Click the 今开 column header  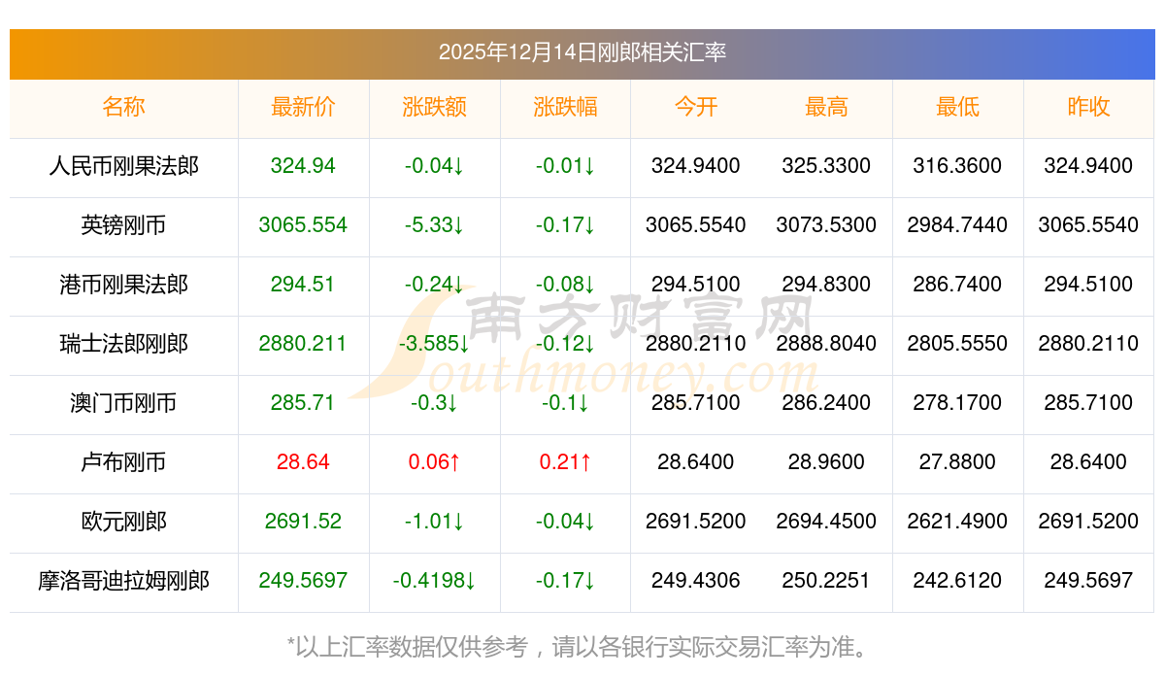click(696, 107)
